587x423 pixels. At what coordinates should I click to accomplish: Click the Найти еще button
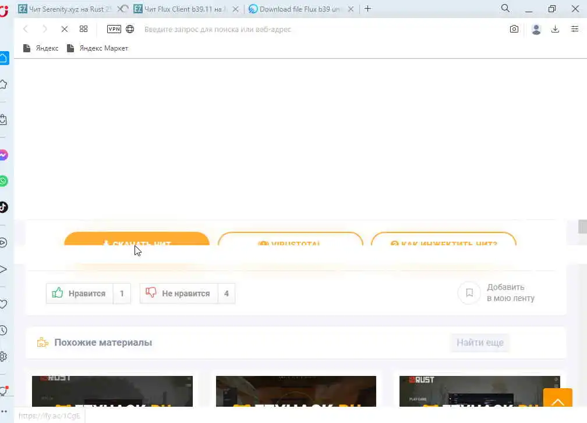[x=480, y=342]
